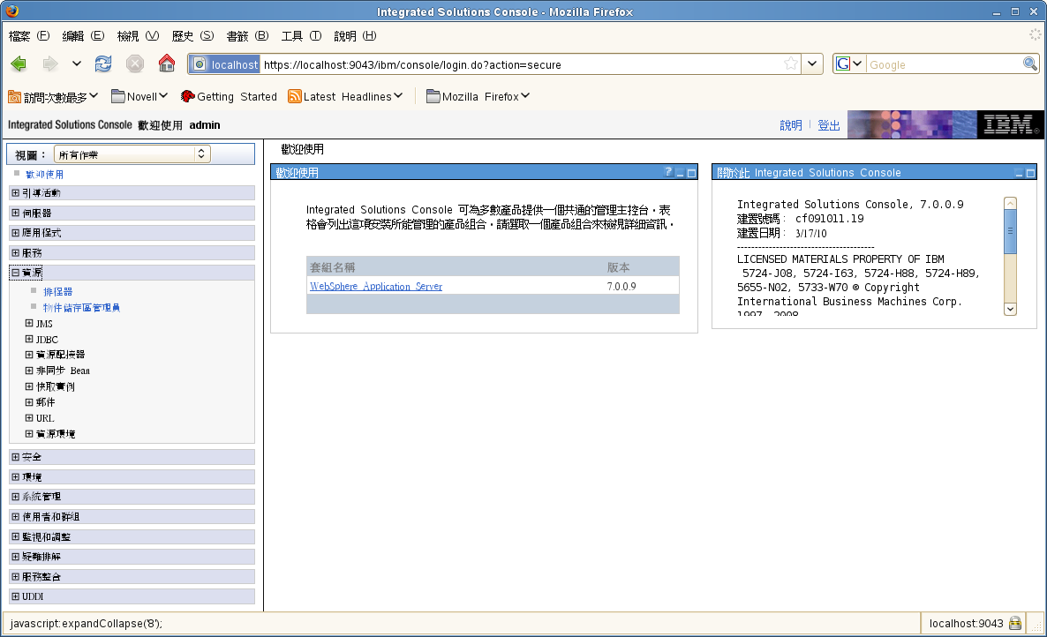
Task: Click the Forward arrow button
Action: click(x=50, y=64)
